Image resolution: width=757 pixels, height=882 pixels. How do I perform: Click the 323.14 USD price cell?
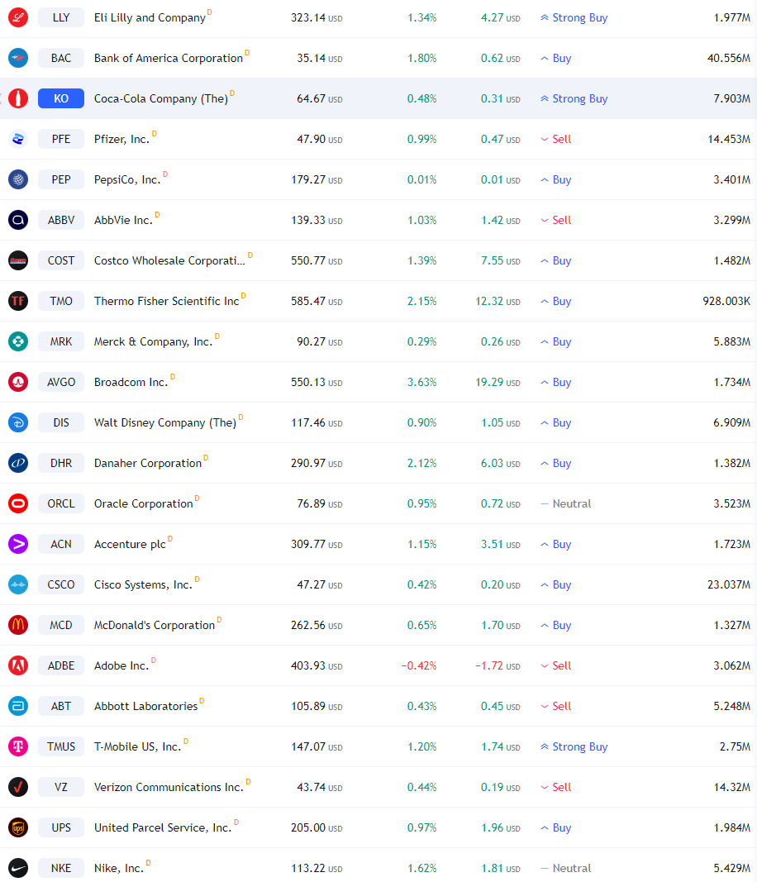tap(317, 18)
